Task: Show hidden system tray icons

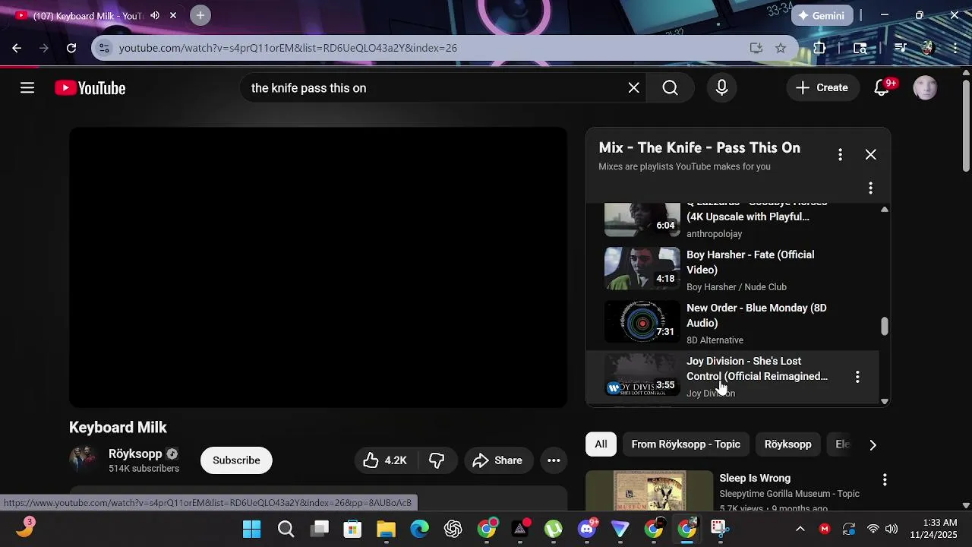Action: click(x=800, y=529)
